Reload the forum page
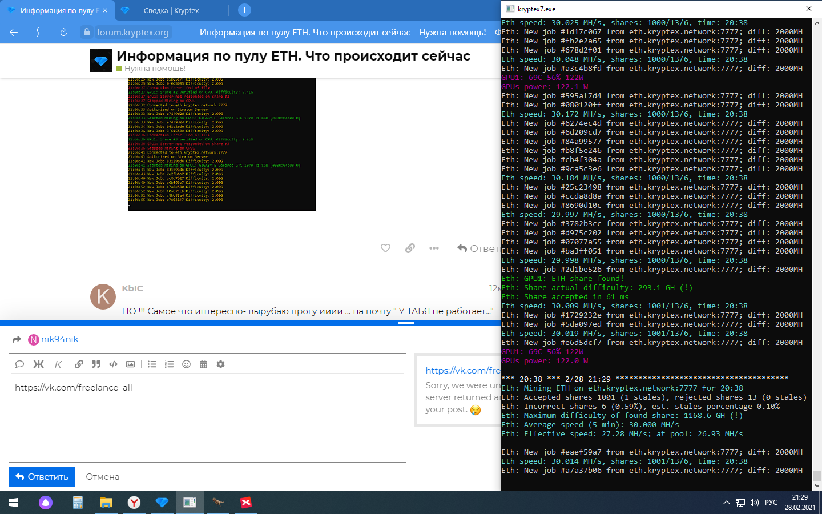 63,33
